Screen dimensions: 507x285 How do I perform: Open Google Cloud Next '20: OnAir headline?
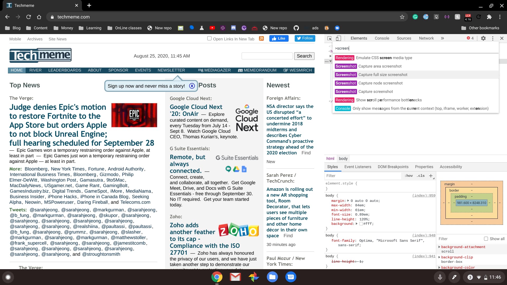pyautogui.click(x=196, y=110)
